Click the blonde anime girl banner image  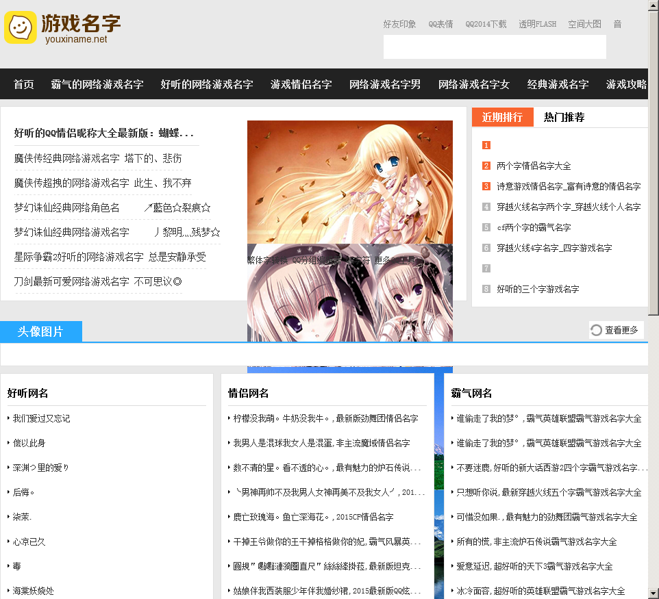(349, 182)
